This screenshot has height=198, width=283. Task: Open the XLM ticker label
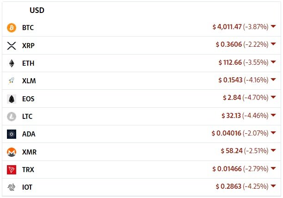coord(29,81)
